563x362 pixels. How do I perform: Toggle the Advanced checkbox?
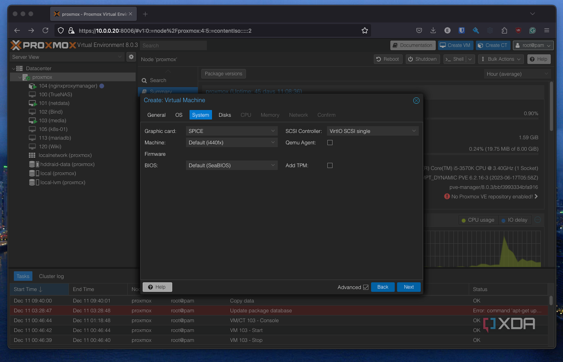(x=366, y=287)
